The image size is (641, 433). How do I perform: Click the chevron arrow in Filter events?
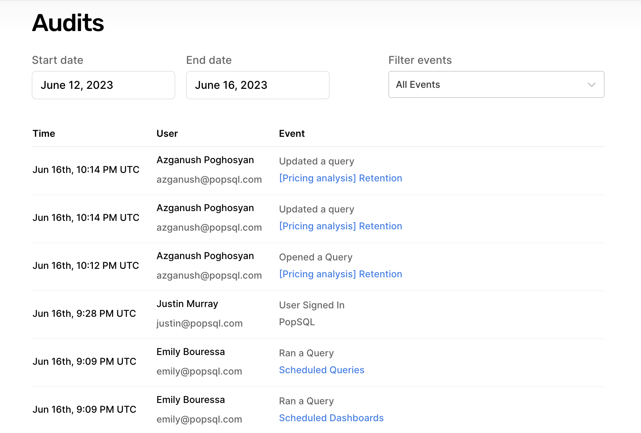pyautogui.click(x=591, y=85)
